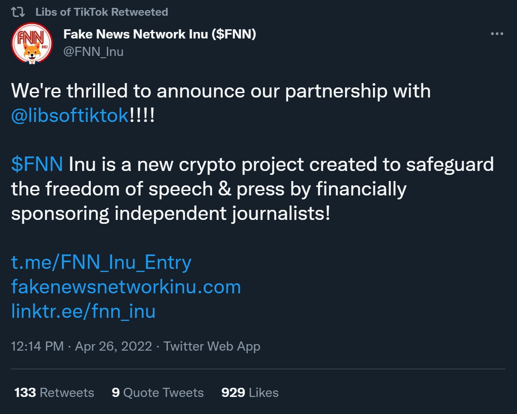View the 133 Retweets list
The height and width of the screenshot is (414, 517).
[54, 393]
